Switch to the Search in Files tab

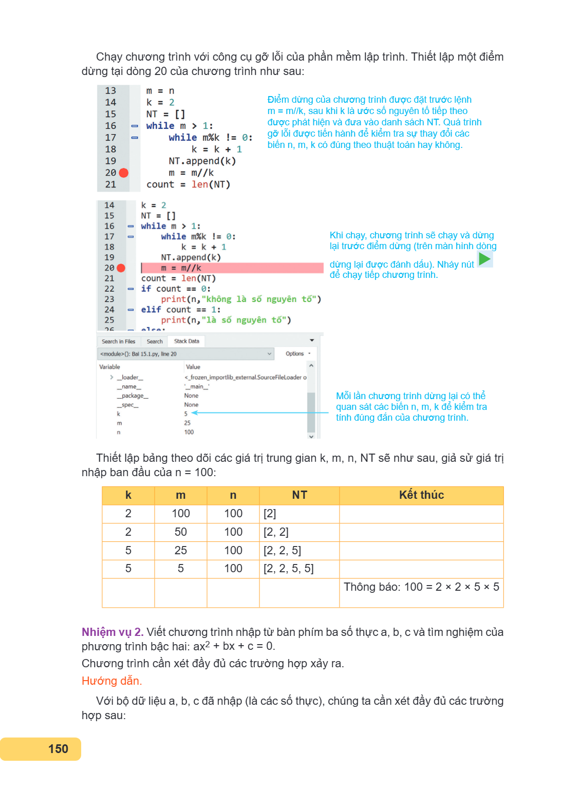click(x=119, y=342)
